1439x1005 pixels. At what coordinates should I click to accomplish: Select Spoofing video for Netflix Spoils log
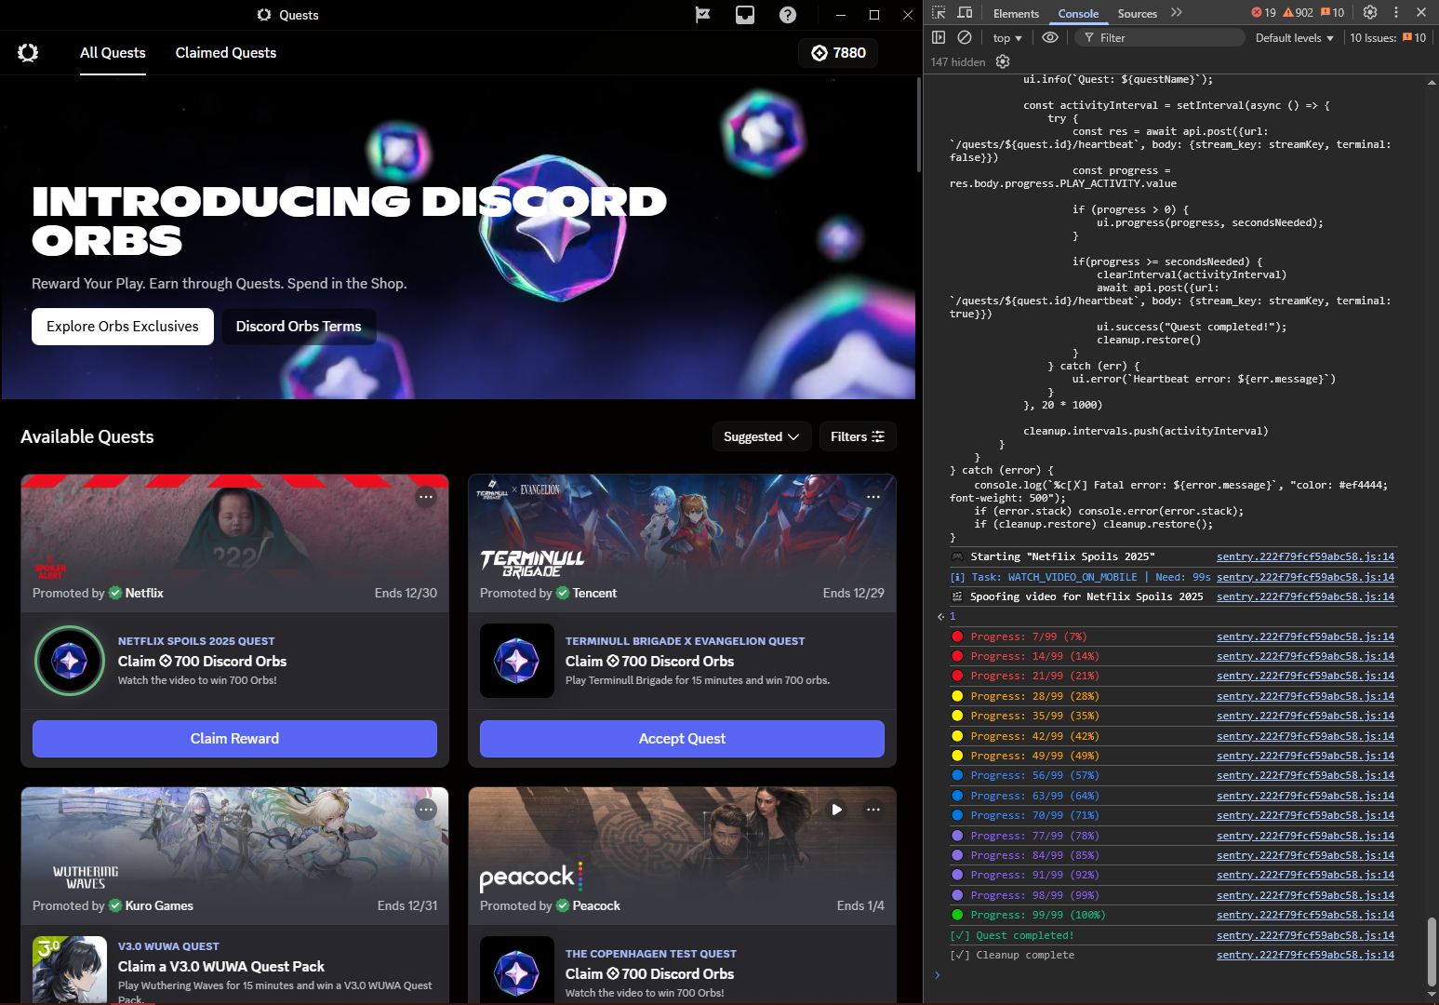click(1174, 596)
